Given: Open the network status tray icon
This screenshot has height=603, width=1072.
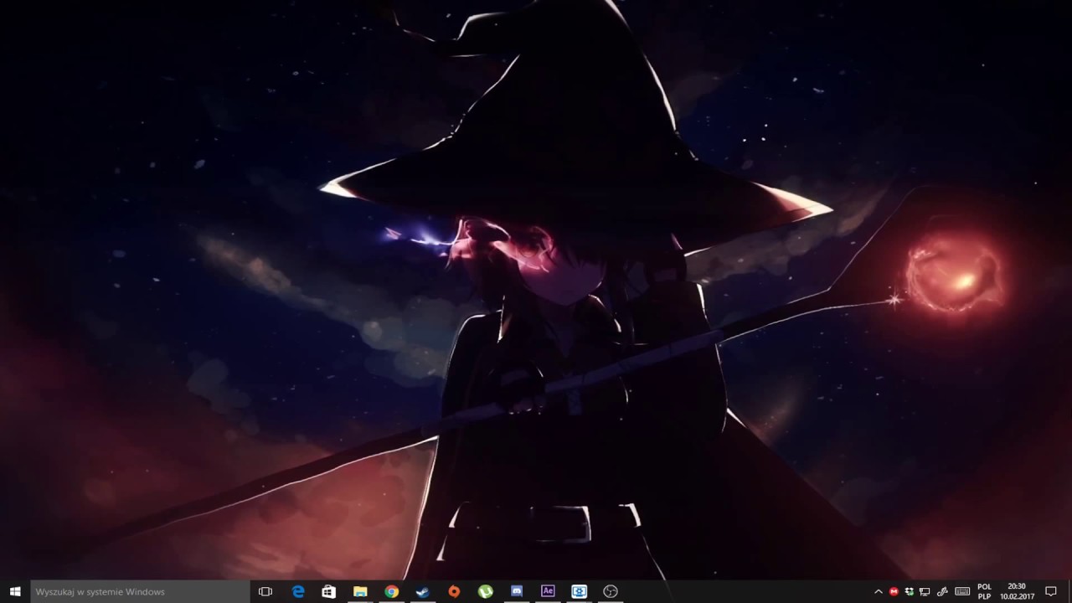Looking at the screenshot, I should tap(925, 592).
